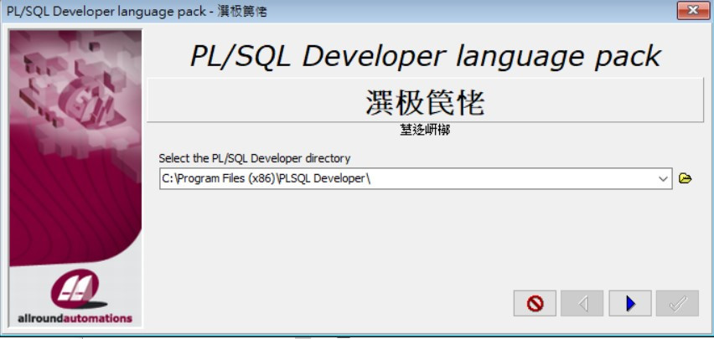Close the language pack installer window
Viewport: 714px width, 339px height.
[x=693, y=10]
